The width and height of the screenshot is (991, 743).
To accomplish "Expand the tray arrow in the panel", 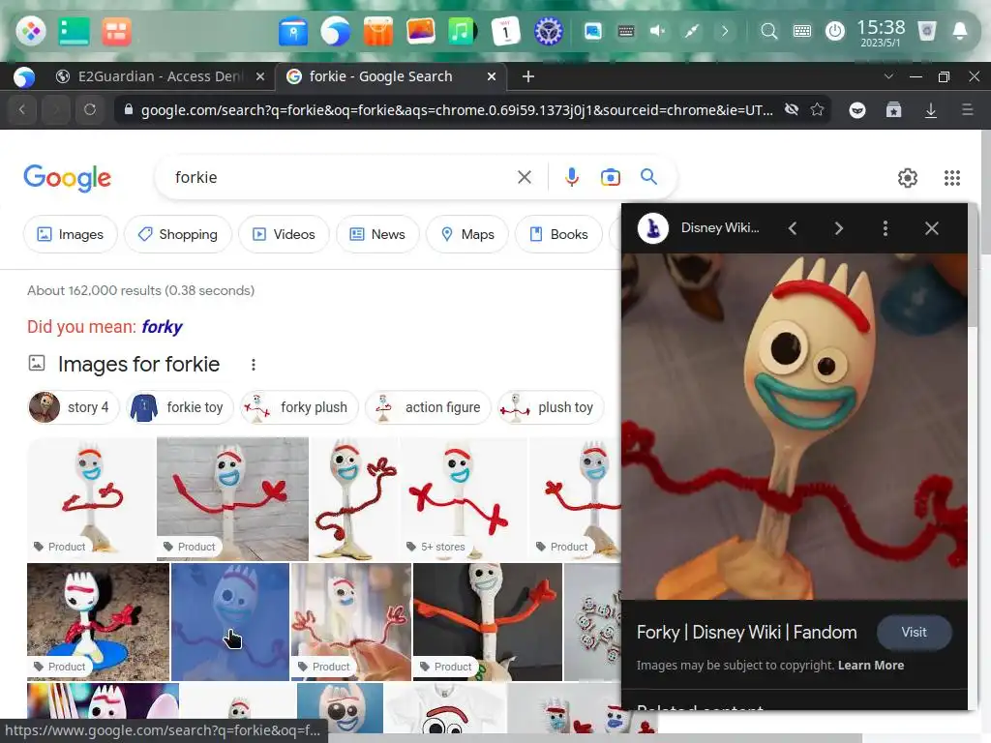I will (x=724, y=31).
